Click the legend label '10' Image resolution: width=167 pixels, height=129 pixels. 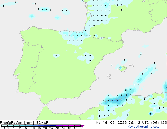pyautogui.click(x=33, y=128)
